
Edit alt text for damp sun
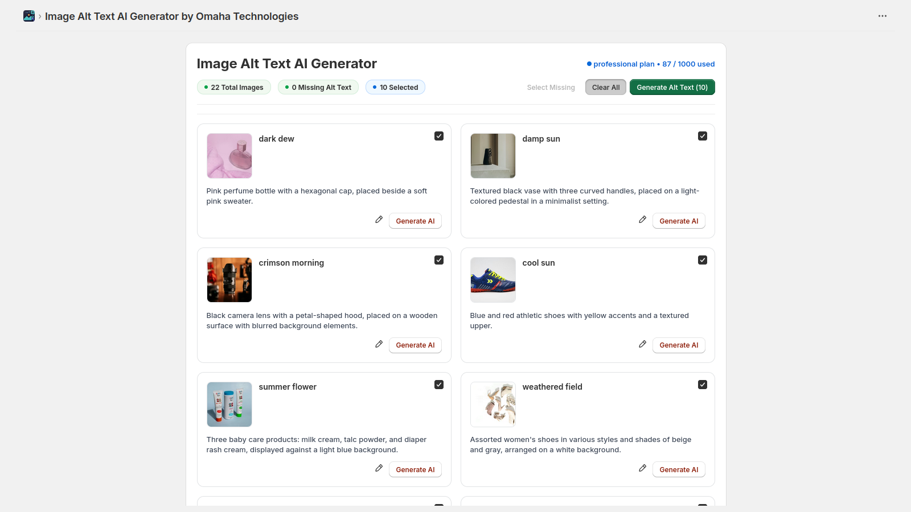click(642, 220)
